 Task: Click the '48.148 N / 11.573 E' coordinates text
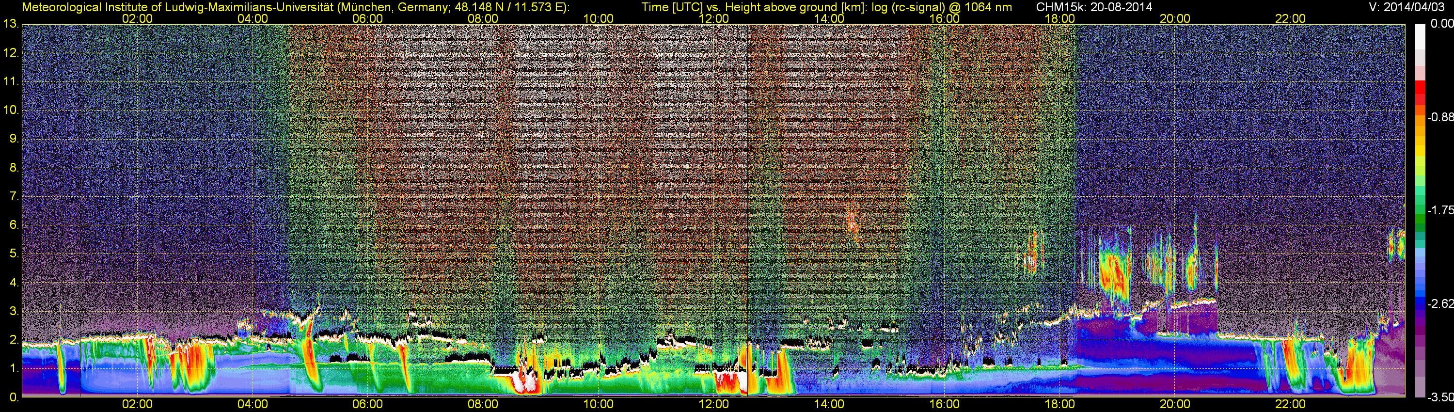click(x=508, y=7)
